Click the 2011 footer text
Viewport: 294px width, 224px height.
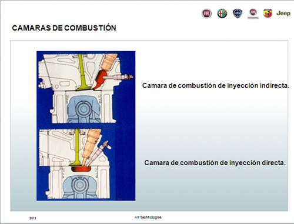click(x=33, y=218)
